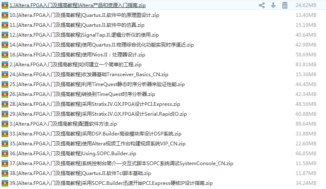326x189 pixels.
Task: Select file name 33 采用DSP.Builder高级模块库设计DSP系统.zip
Action: [95, 134]
